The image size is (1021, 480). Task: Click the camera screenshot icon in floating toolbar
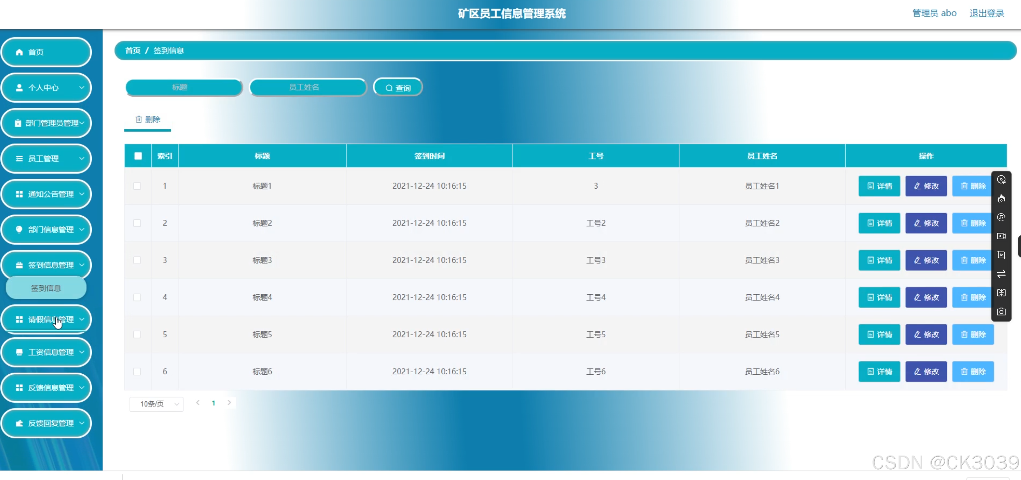click(1001, 312)
